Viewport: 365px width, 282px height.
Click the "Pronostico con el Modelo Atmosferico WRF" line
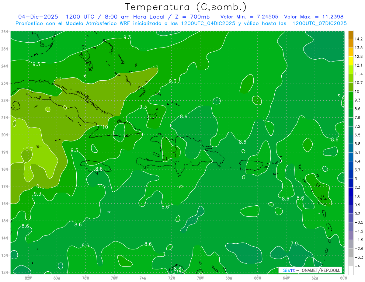click(181, 23)
